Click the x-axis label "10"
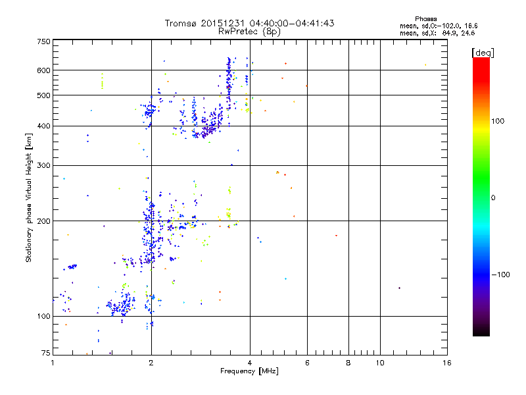This screenshot has width=526, height=395. tap(380, 363)
